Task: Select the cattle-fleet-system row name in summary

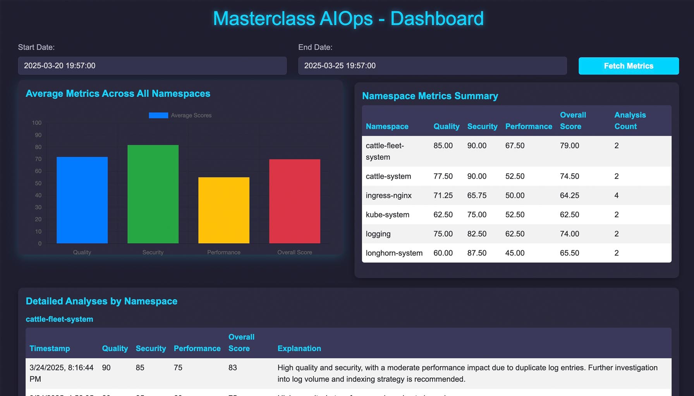Action: coord(385,151)
